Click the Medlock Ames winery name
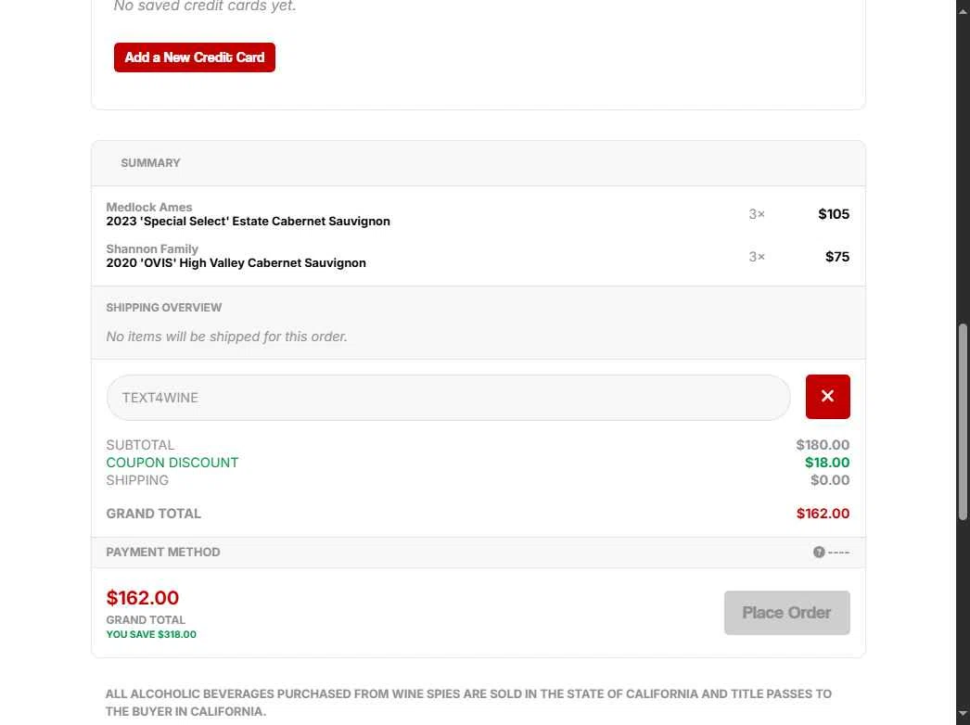This screenshot has width=970, height=725. pos(149,208)
